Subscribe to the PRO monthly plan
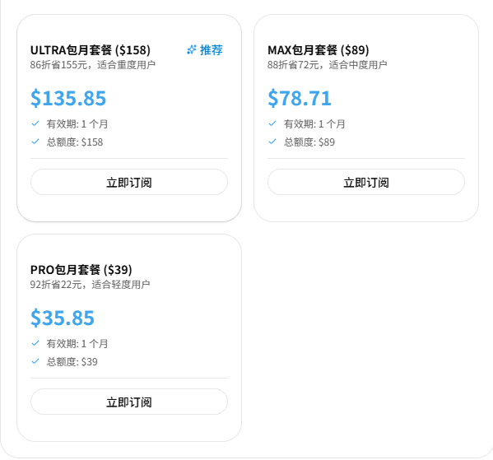493x460 pixels. 129,402
